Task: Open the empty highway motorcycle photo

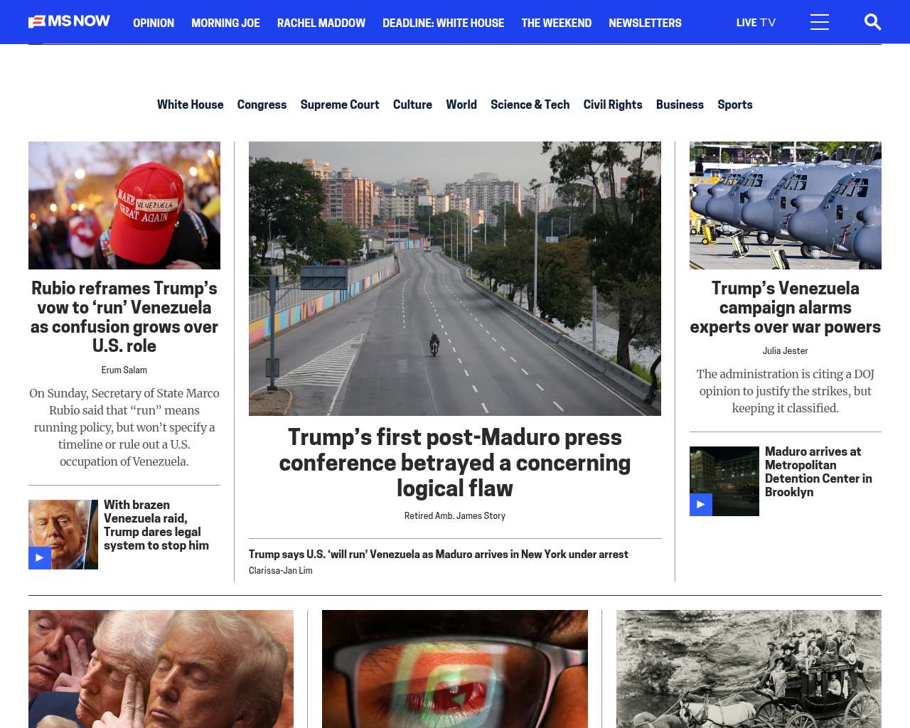Action: click(x=455, y=279)
